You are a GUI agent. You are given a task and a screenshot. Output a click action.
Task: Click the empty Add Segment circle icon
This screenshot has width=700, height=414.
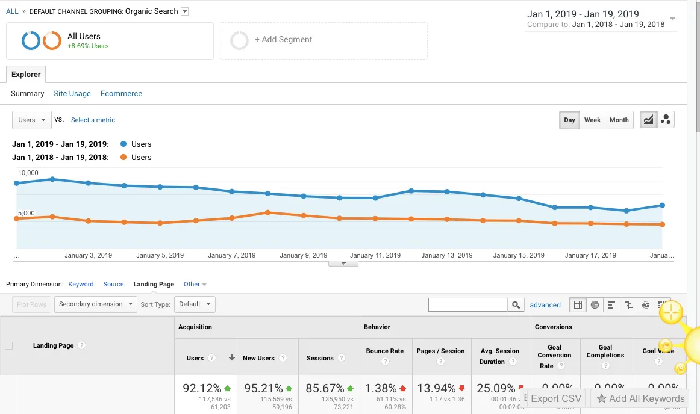[x=239, y=40]
